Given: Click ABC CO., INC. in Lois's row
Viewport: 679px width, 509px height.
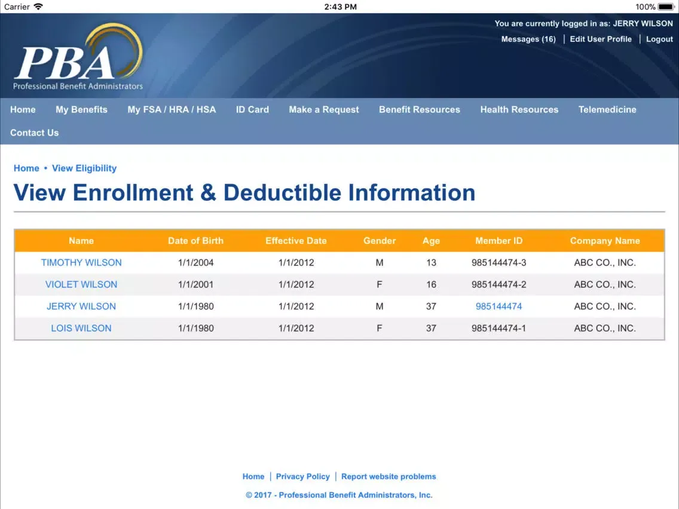Looking at the screenshot, I should (605, 328).
